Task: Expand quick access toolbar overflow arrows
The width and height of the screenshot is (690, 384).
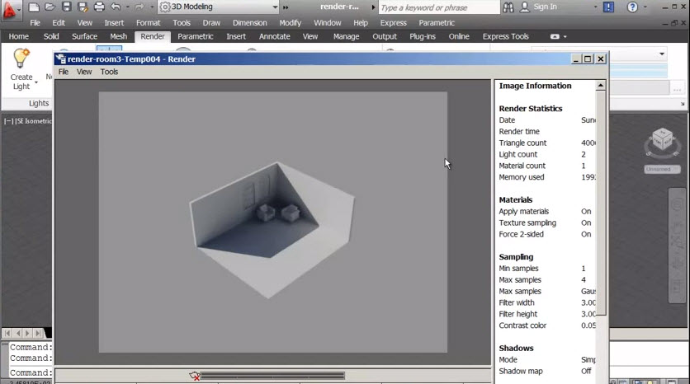Action: 285,7
